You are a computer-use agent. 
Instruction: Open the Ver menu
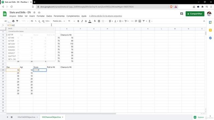(26, 16)
